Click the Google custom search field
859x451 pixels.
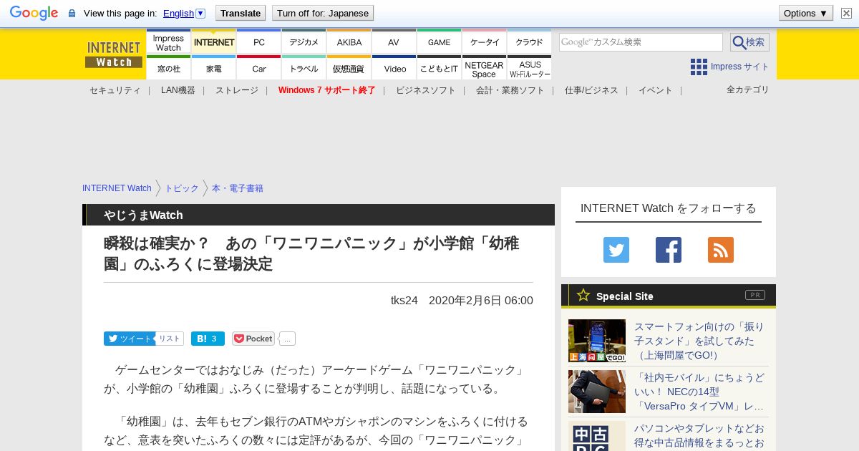pyautogui.click(x=641, y=42)
